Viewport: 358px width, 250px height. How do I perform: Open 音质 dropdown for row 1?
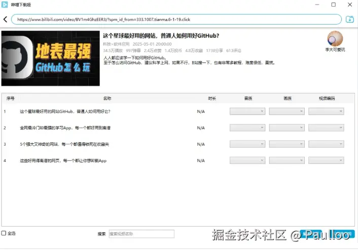tap(247, 111)
